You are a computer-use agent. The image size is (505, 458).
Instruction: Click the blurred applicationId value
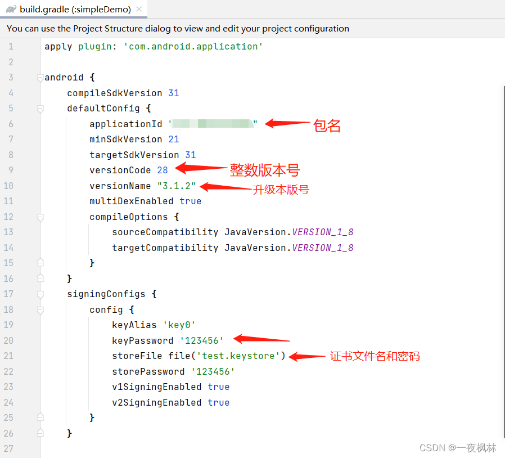tap(213, 124)
